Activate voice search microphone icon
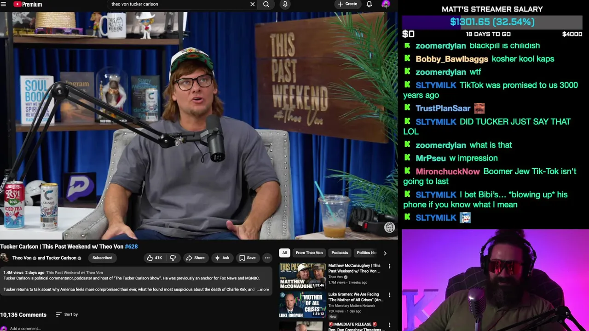589x331 pixels. coord(285,4)
